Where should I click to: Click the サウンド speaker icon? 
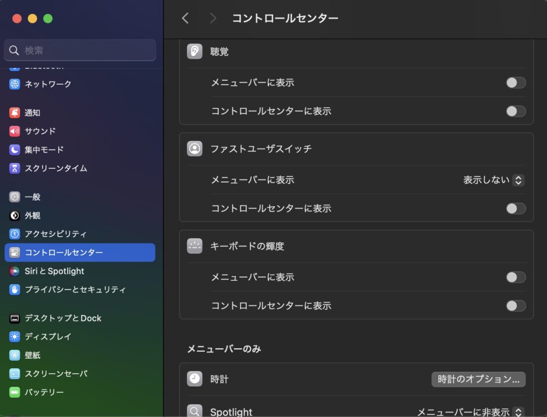click(15, 131)
